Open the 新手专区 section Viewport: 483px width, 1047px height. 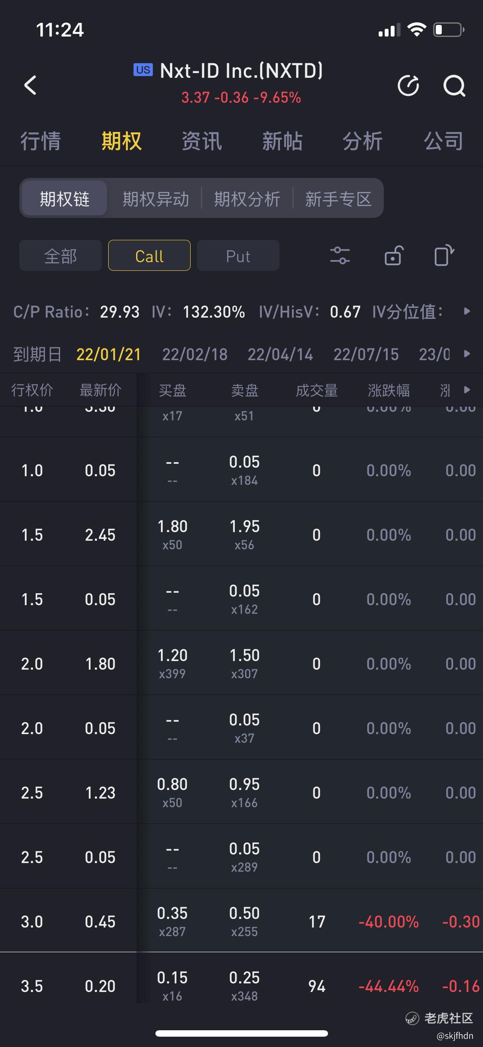tap(338, 199)
